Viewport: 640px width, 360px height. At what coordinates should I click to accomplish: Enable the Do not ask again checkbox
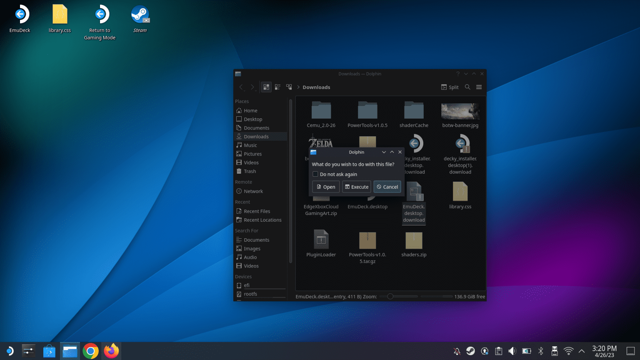[x=315, y=174]
